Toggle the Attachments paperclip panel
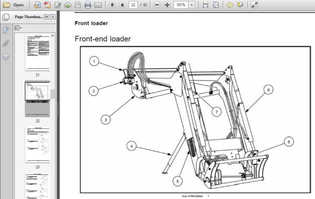 (6, 43)
